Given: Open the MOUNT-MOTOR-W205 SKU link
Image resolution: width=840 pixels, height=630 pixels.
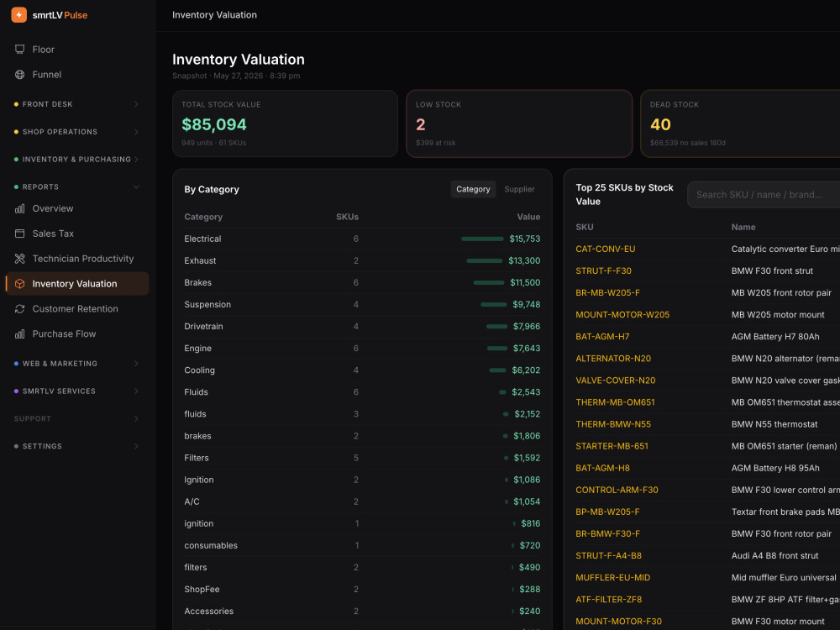Looking at the screenshot, I should (622, 315).
